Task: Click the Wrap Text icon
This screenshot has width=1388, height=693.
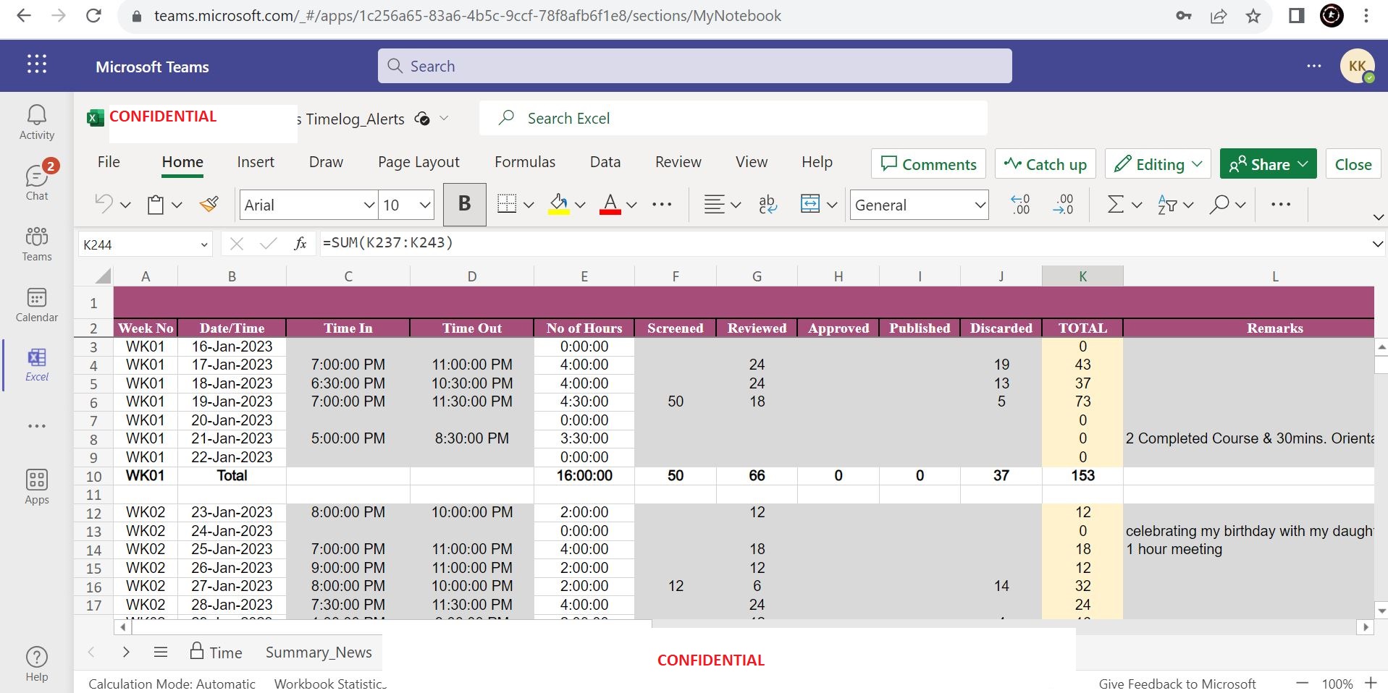Action: (x=767, y=205)
